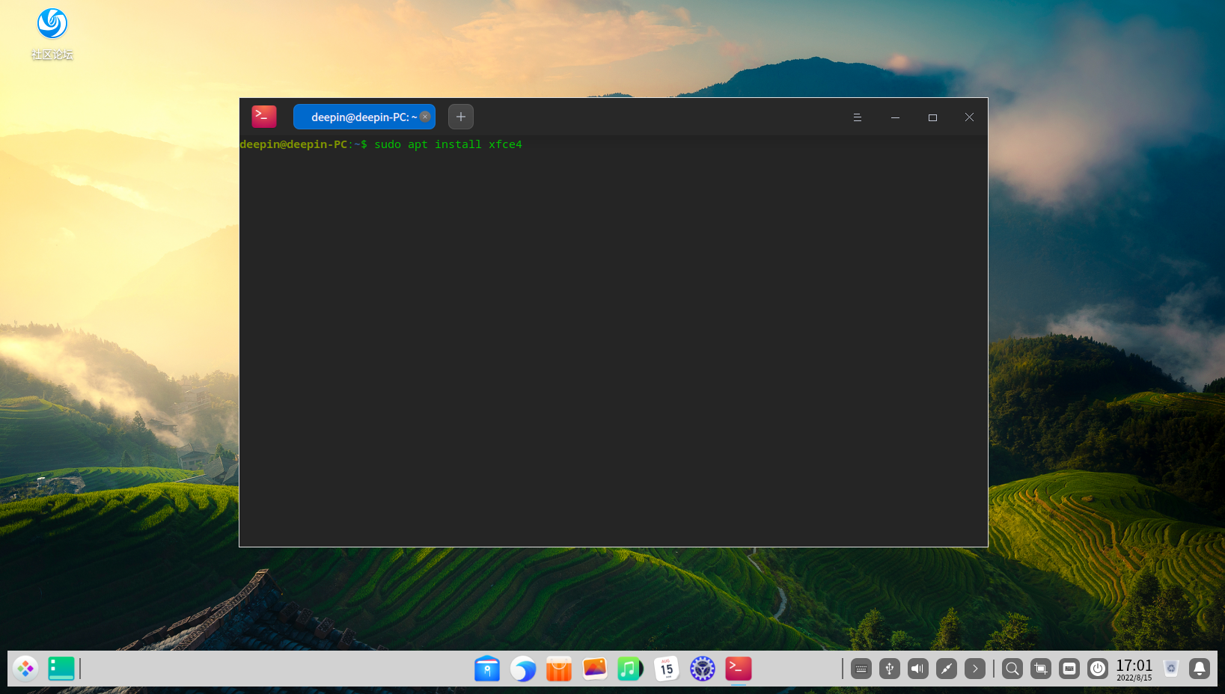Open the volume control in the tray
Screen dimensions: 1225x694
(918, 669)
